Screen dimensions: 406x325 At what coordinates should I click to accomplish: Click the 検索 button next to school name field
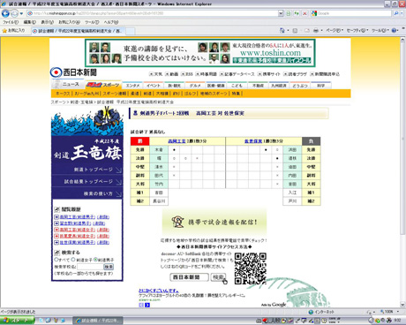109,267
